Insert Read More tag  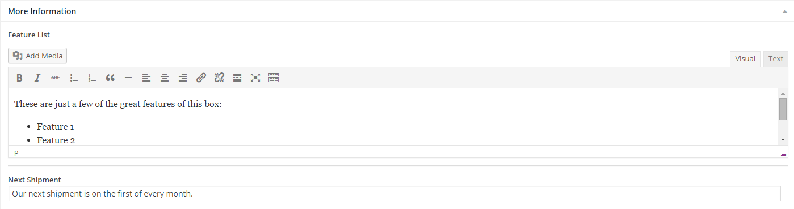[237, 78]
